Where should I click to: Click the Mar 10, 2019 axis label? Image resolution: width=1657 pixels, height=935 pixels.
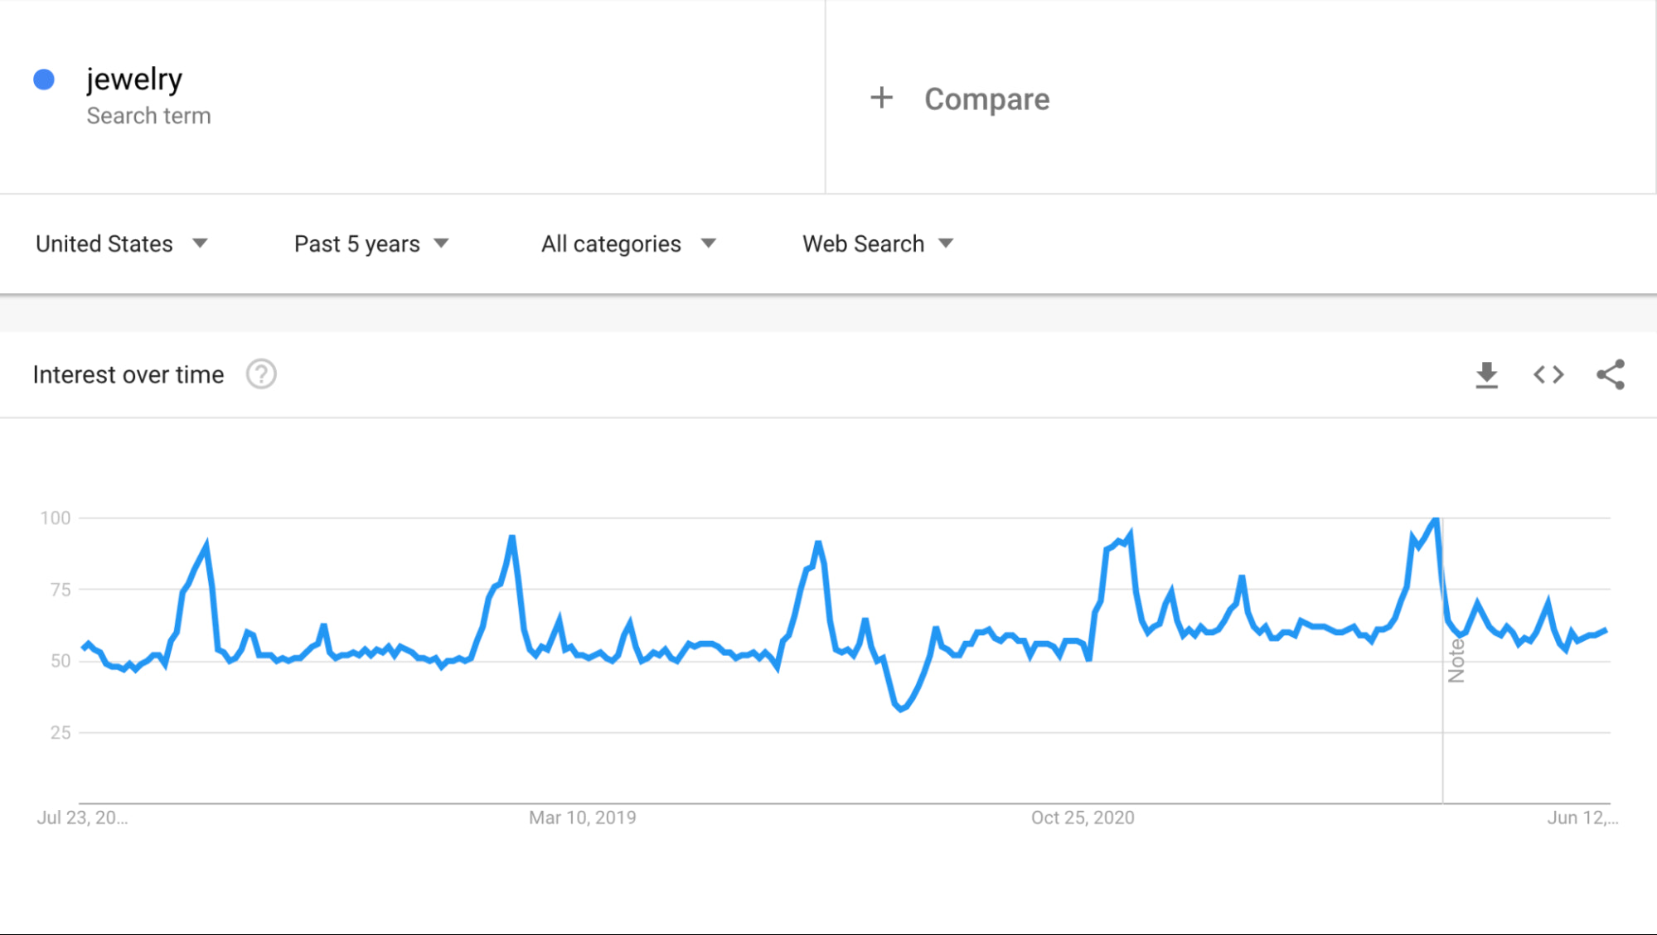(582, 817)
